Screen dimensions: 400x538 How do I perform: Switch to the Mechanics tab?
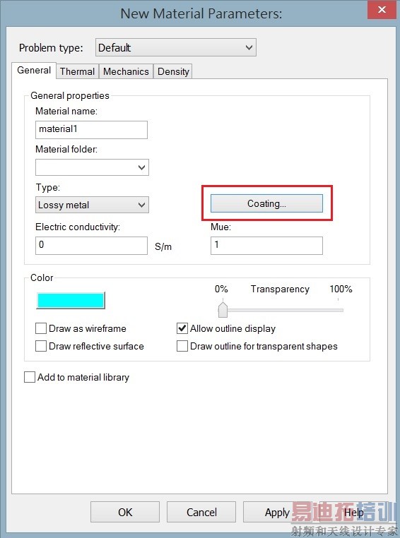[126, 71]
